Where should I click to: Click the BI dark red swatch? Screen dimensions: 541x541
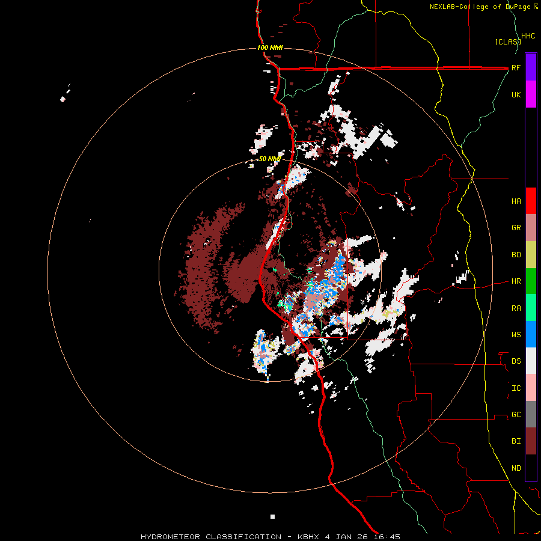click(x=531, y=441)
